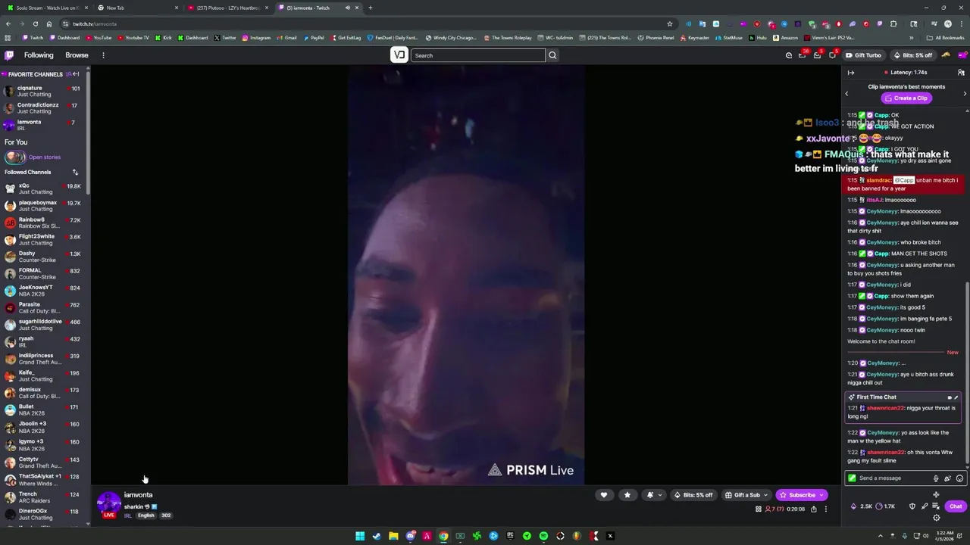Open Windows Start button
970x545 pixels.
pyautogui.click(x=360, y=536)
